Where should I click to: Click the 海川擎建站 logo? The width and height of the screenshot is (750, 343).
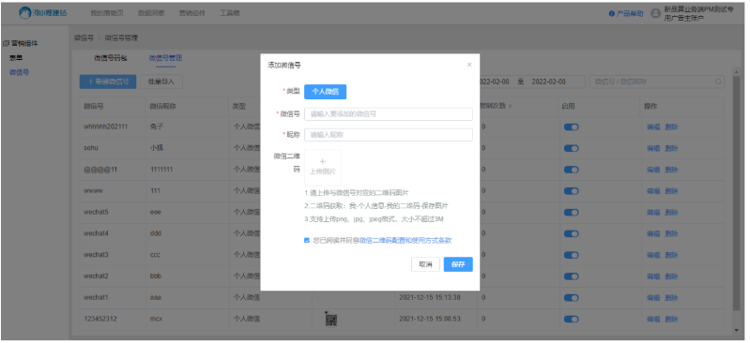click(43, 13)
